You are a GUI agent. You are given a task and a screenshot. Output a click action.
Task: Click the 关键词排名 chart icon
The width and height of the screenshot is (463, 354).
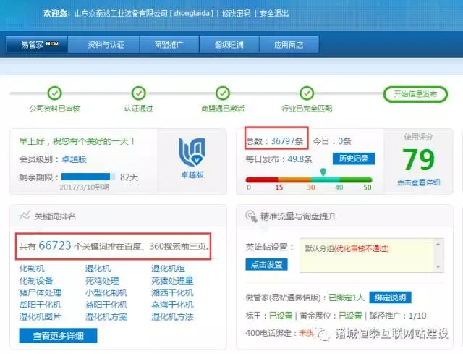pos(25,216)
